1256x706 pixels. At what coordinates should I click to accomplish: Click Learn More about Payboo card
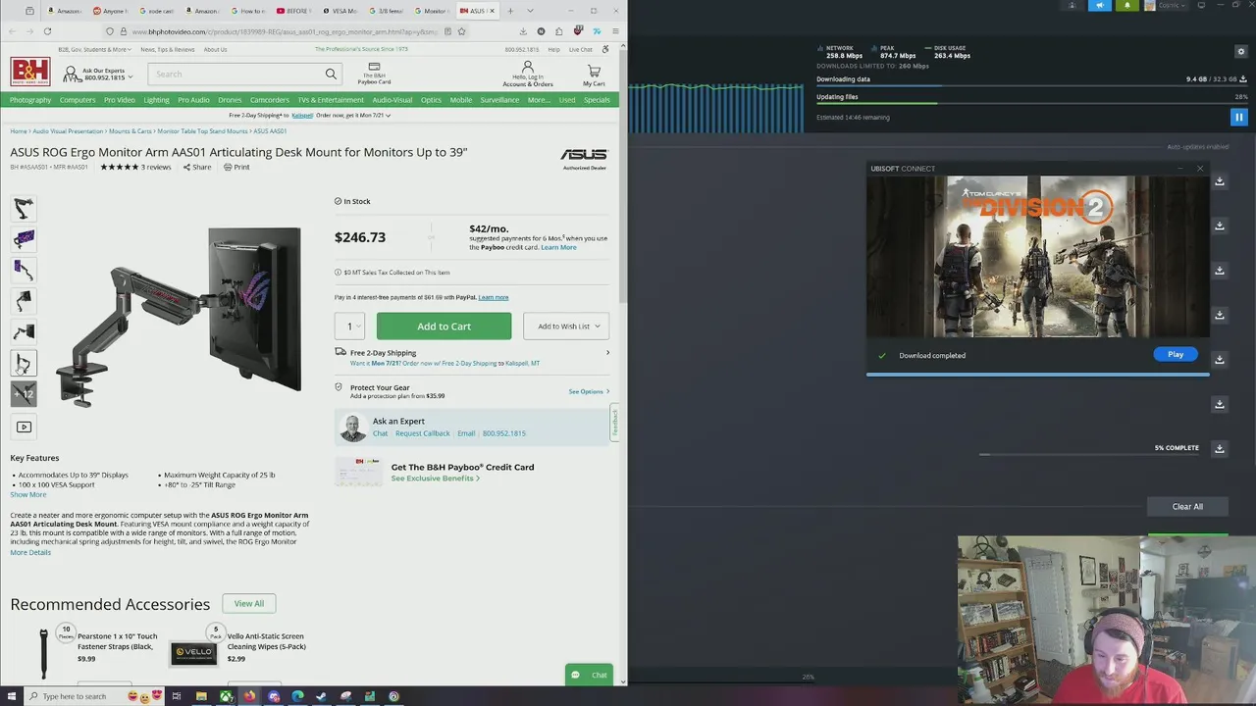(x=558, y=247)
